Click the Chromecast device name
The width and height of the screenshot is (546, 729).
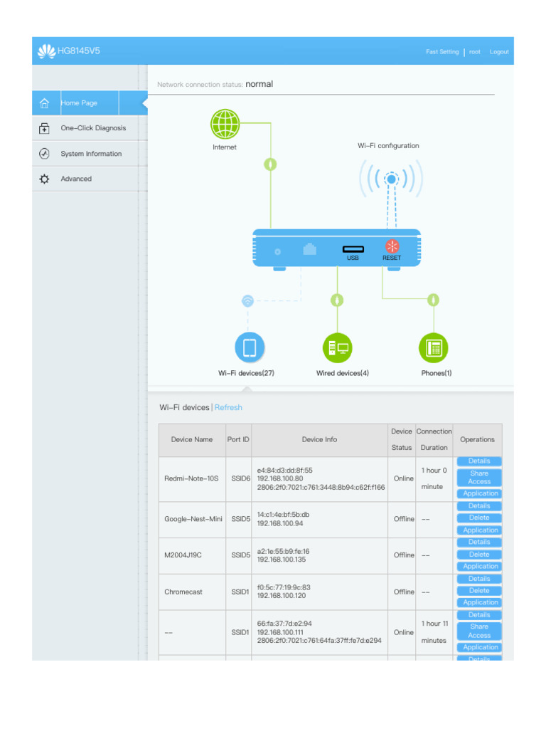tap(183, 592)
